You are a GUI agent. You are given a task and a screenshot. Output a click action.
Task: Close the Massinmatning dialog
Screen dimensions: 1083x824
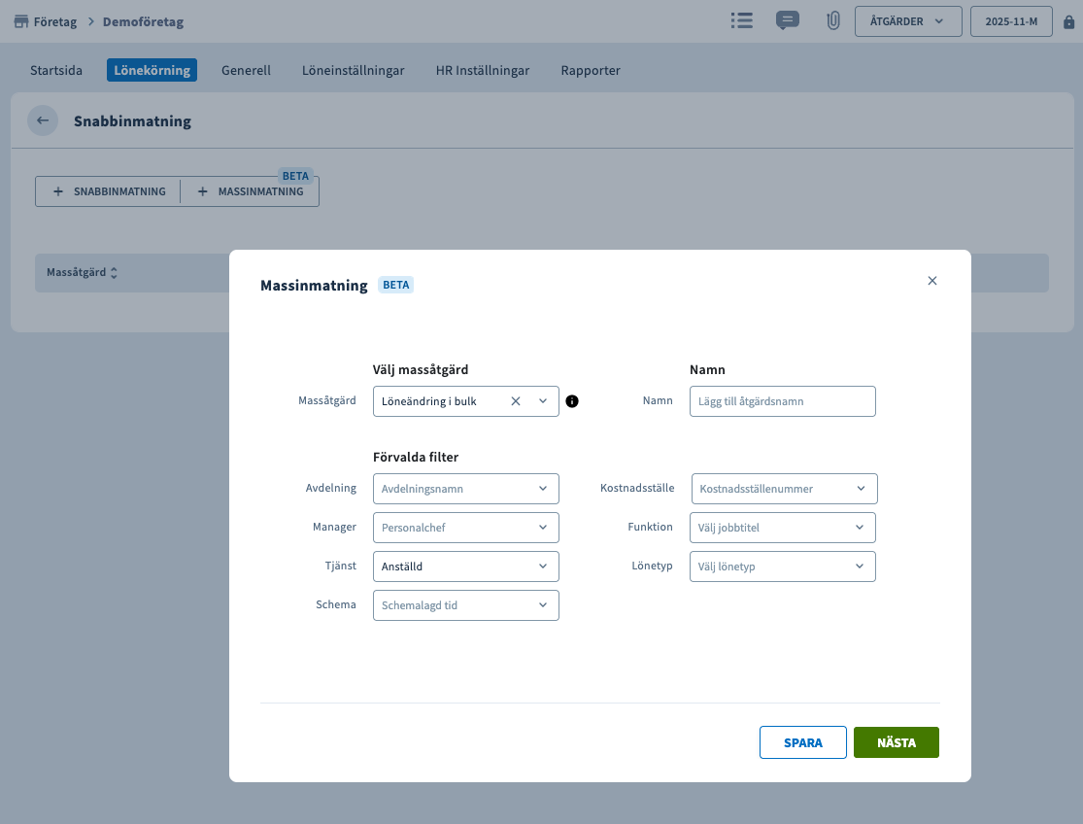[932, 281]
